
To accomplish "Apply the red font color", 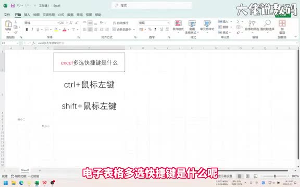I will (65, 30).
